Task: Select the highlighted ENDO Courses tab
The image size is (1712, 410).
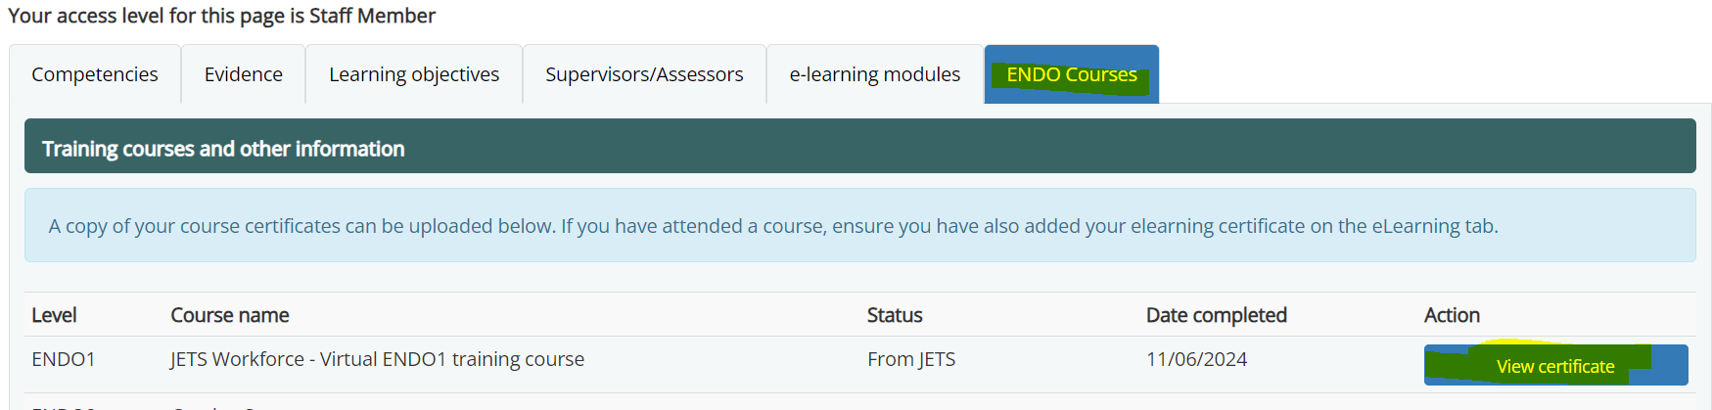Action: point(1072,74)
